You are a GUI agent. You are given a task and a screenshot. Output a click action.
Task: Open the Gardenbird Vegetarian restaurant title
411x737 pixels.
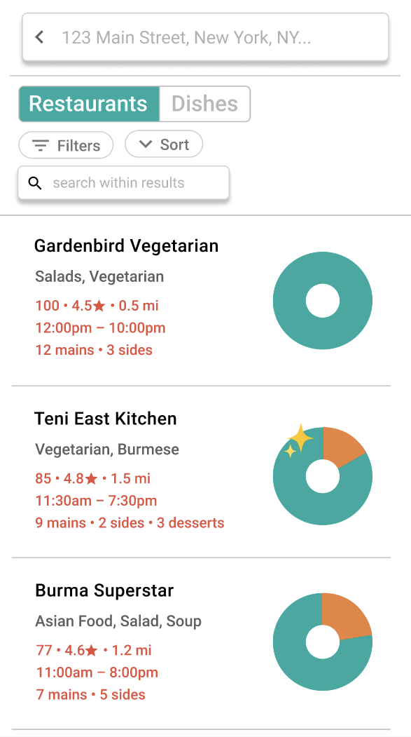127,246
